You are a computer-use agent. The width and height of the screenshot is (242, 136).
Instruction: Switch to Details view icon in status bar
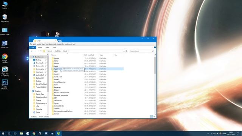pos(152,117)
